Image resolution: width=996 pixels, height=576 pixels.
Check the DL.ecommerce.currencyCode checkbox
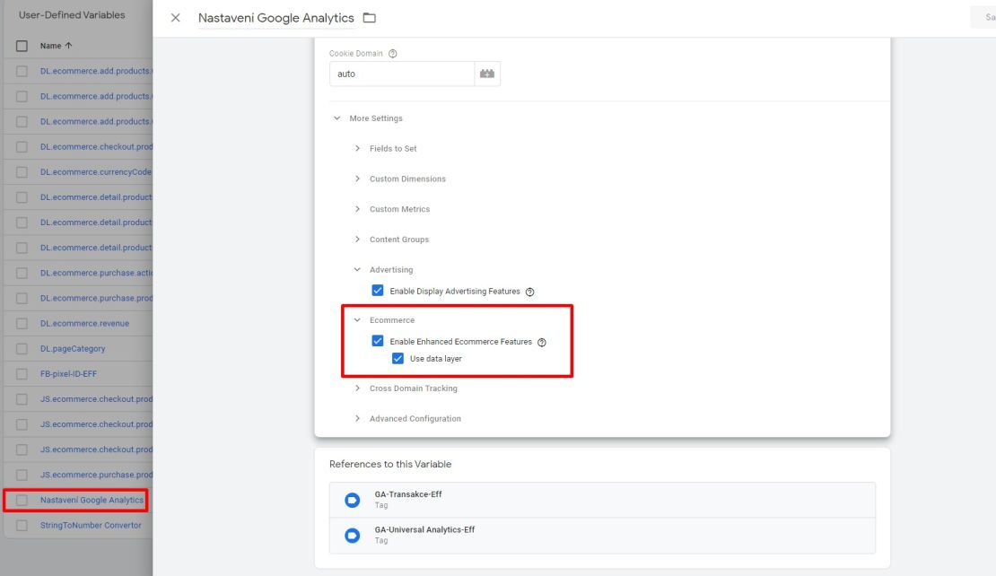22,172
